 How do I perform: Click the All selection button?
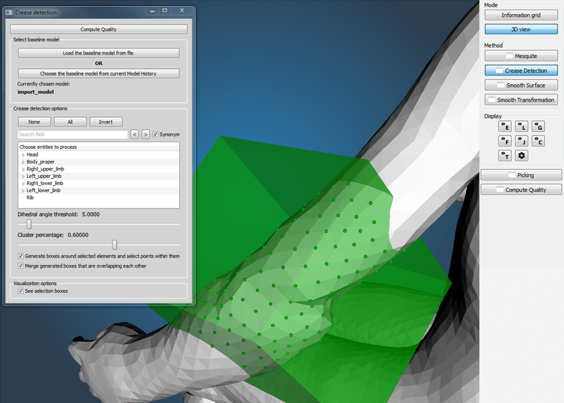tap(70, 122)
